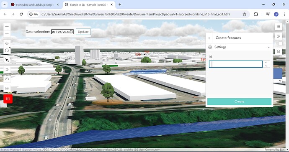Viewport: 289px width, 152px height.
Task: Click the Update button
Action: pos(83,32)
